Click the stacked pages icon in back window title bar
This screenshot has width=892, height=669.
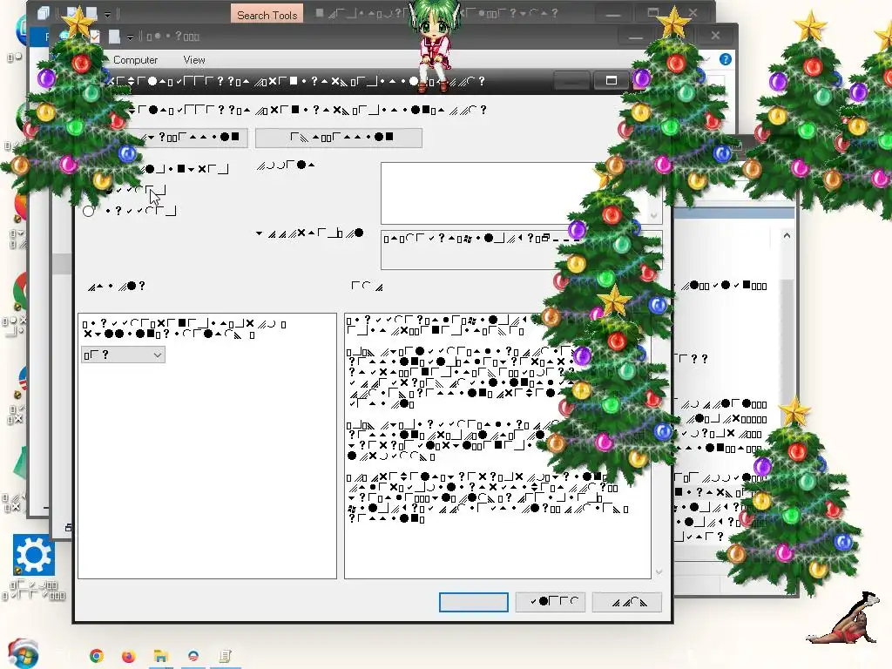coord(44,13)
